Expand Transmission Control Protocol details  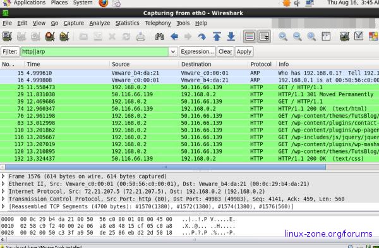[3, 199]
